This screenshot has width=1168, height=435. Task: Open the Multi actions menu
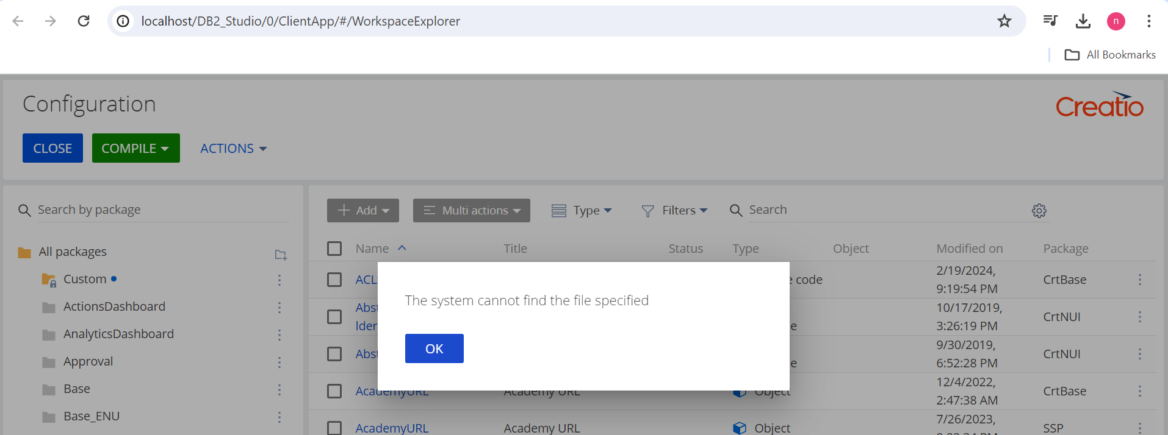tap(471, 211)
